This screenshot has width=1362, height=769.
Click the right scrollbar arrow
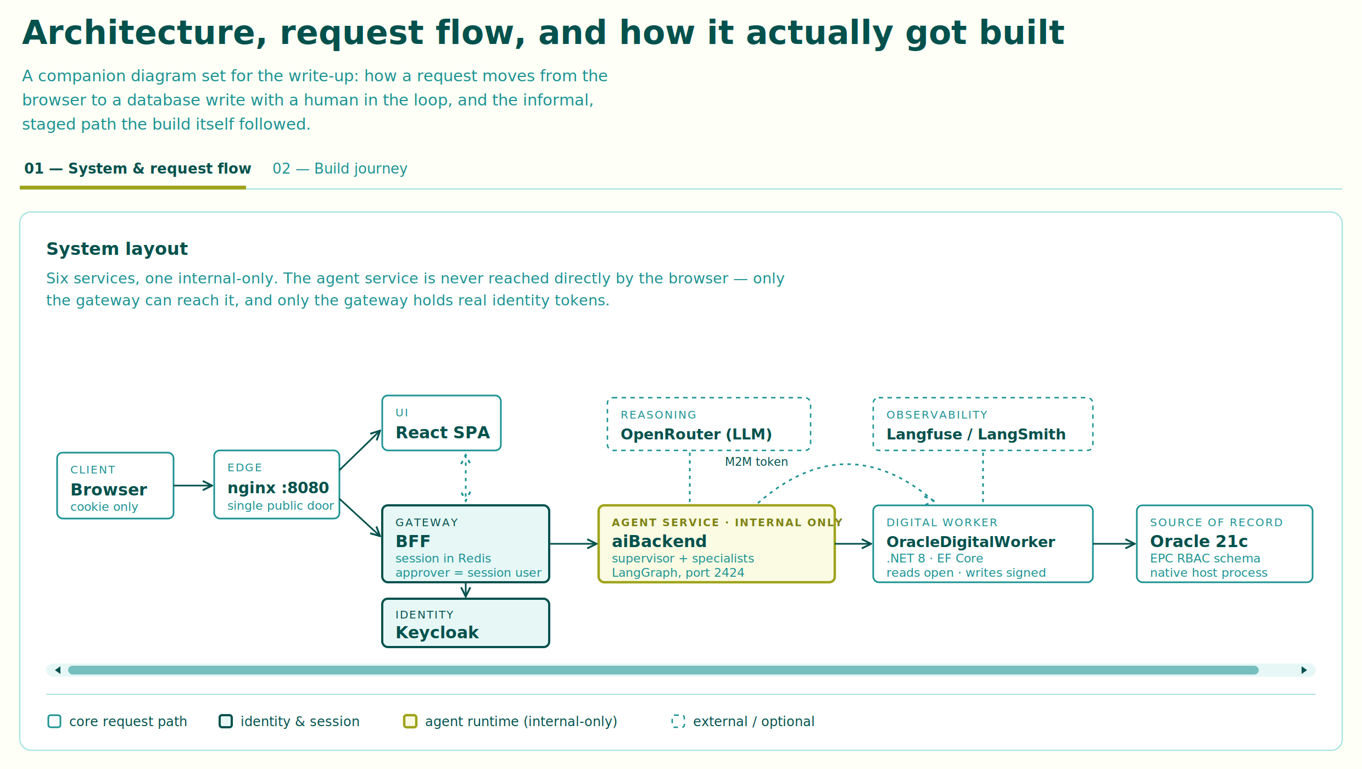click(1304, 670)
